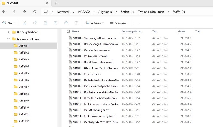Open Staffel 09 in the sidebar

pos(23,100)
